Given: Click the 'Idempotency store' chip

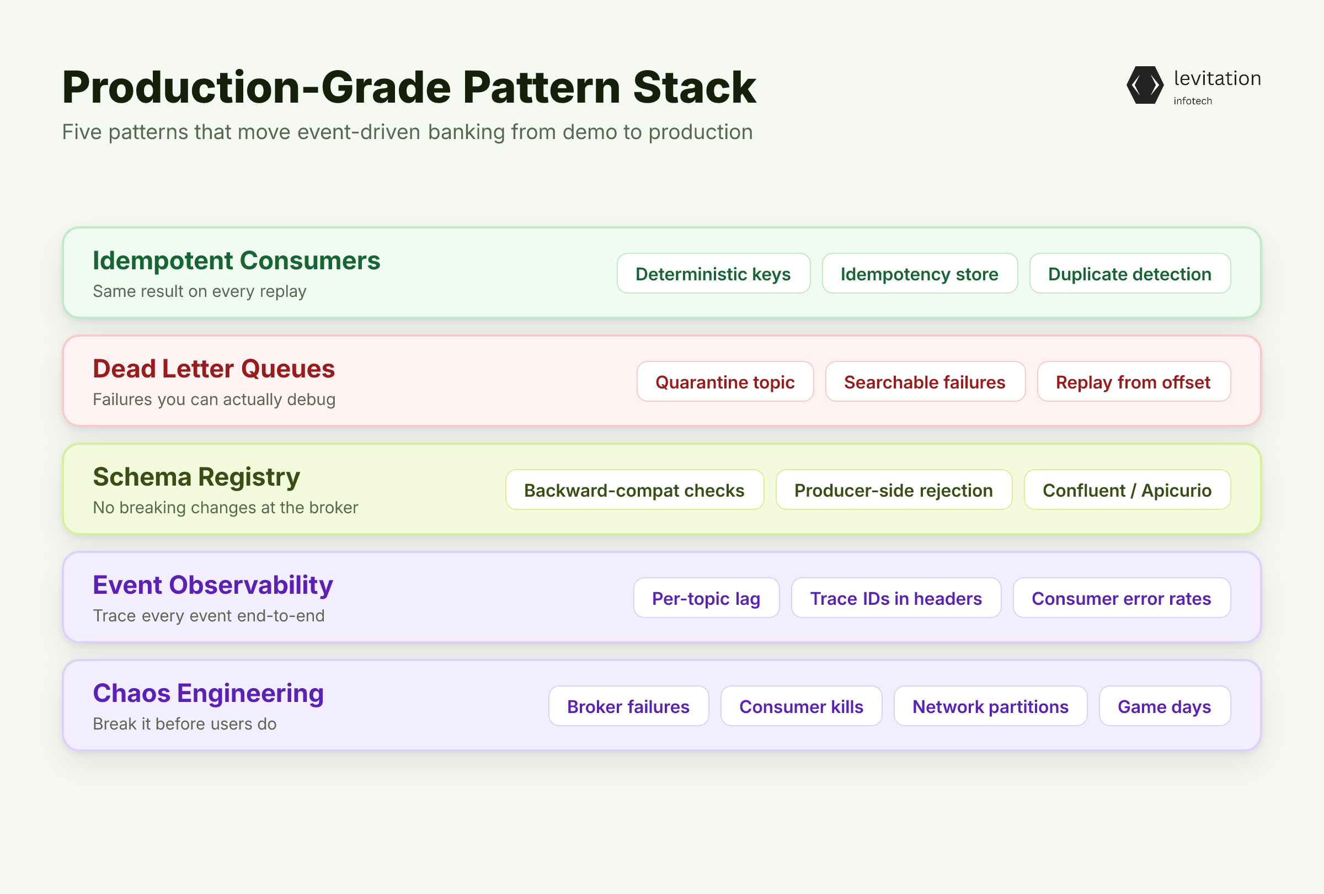Looking at the screenshot, I should click(920, 274).
